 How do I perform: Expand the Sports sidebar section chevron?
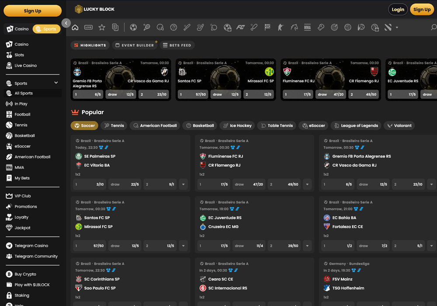pyautogui.click(x=56, y=83)
